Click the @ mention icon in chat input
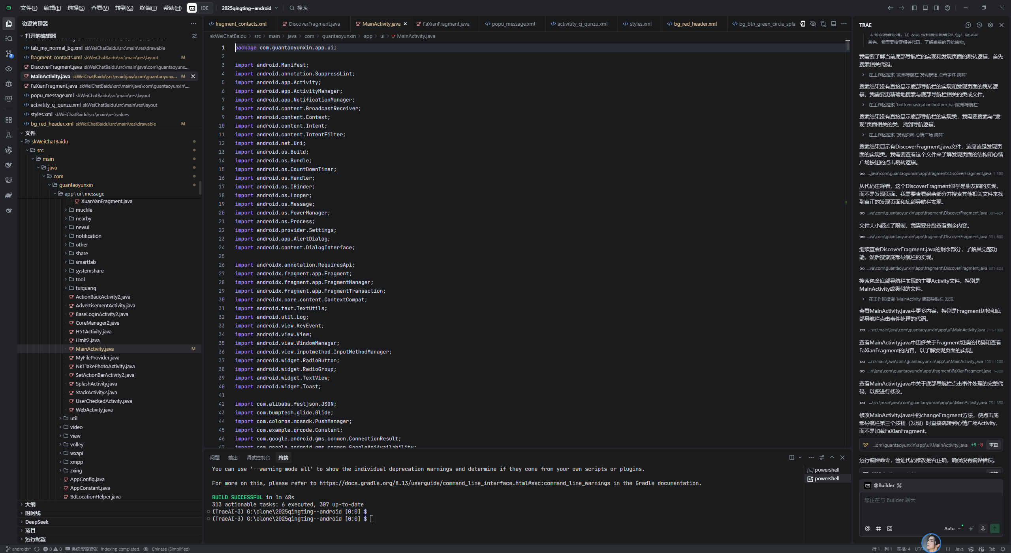 pos(868,529)
